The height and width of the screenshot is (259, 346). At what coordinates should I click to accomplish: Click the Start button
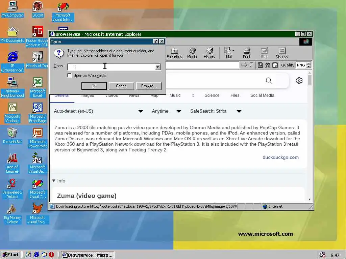[10, 255]
